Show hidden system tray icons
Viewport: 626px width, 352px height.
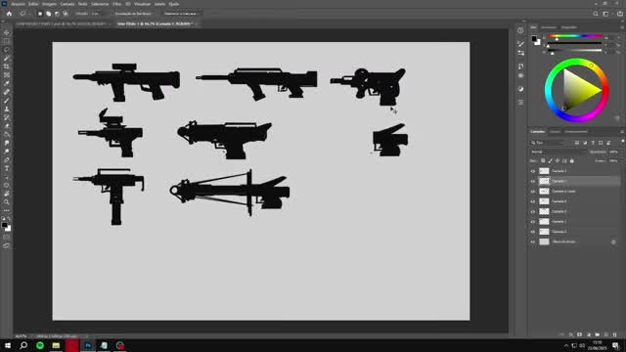coord(565,345)
